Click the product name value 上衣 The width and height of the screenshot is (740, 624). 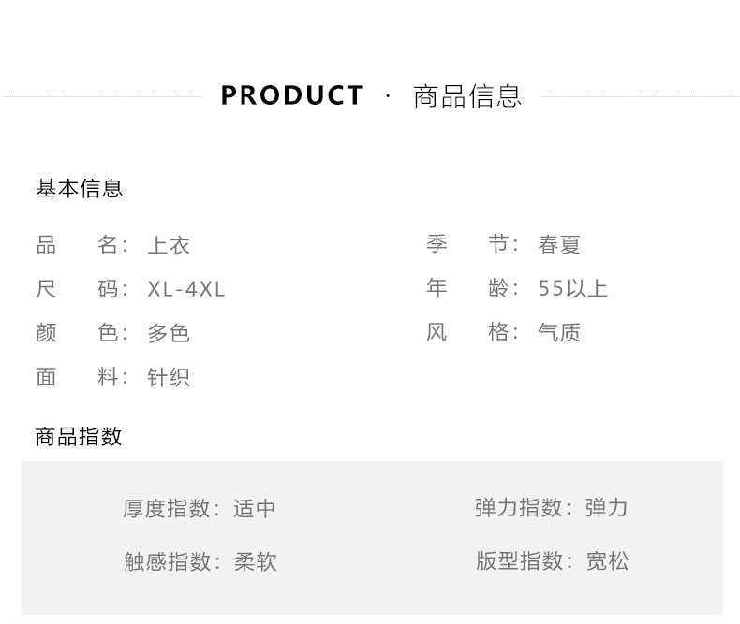(x=169, y=245)
